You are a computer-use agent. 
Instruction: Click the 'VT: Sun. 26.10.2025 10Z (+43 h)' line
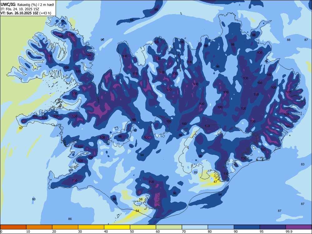point(26,13)
